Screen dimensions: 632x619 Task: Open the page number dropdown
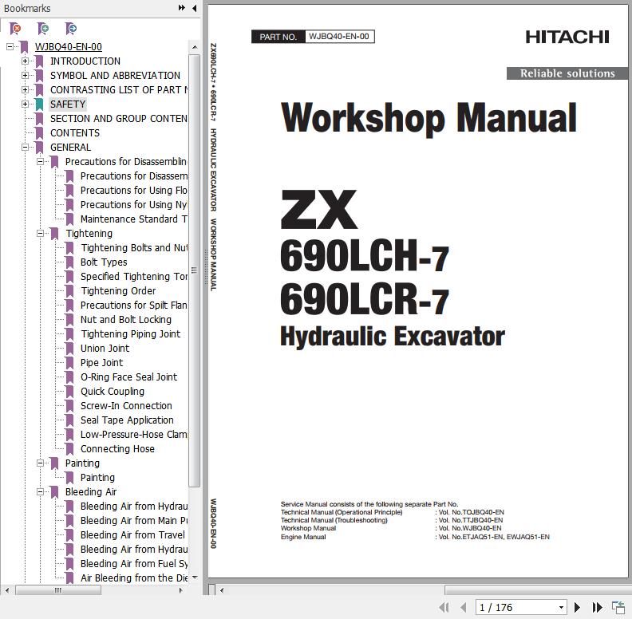coord(561,607)
